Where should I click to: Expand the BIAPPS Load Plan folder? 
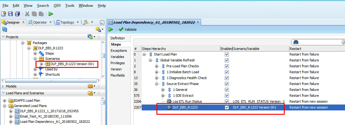coord(5,100)
